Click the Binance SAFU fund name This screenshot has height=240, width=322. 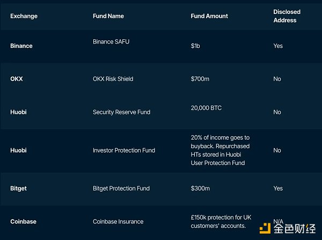(111, 42)
